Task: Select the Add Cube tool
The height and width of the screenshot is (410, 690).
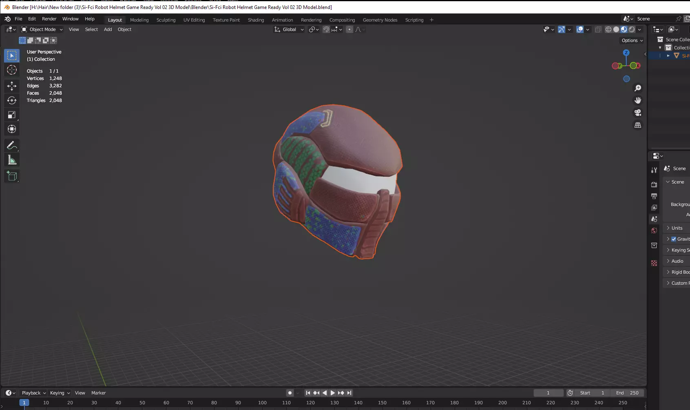Action: tap(12, 176)
